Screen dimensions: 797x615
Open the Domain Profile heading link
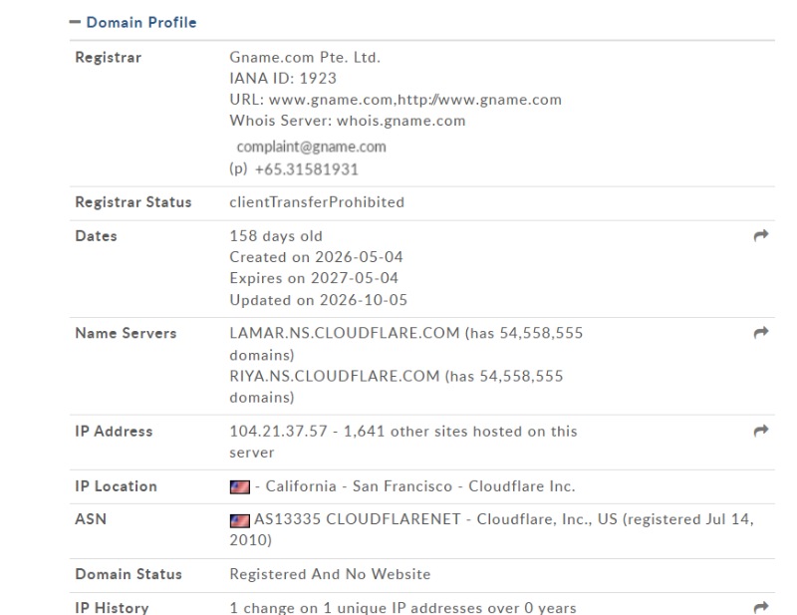point(141,22)
